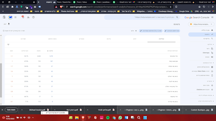Image resolution: width=216 pixels, height=121 pixels.
Task: Select the Queries tab
Action: click(x=161, y=39)
